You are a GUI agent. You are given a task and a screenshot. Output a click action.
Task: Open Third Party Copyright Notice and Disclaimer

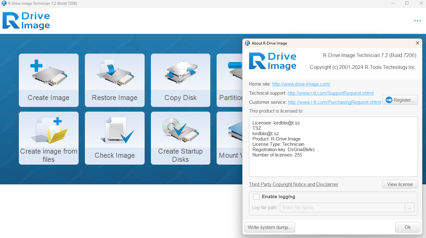click(x=294, y=184)
